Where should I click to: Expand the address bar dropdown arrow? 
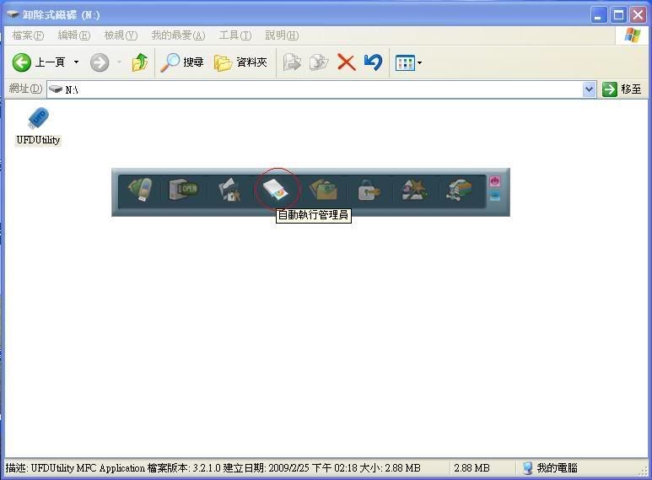click(589, 89)
